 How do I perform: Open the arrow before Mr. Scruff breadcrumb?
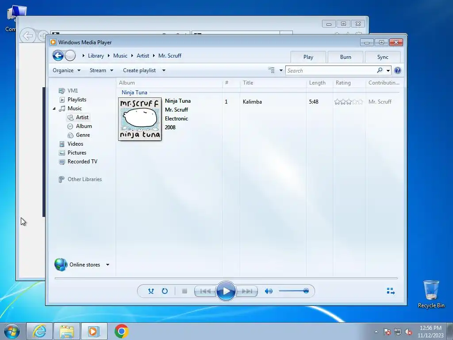tap(154, 56)
